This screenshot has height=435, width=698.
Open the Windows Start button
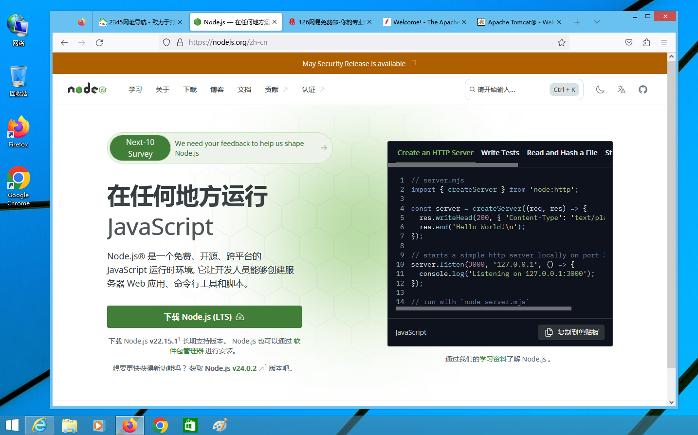pos(12,425)
